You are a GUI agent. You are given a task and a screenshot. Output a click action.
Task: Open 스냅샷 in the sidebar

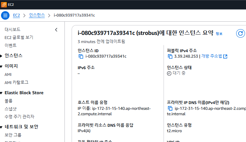[x=11, y=109]
